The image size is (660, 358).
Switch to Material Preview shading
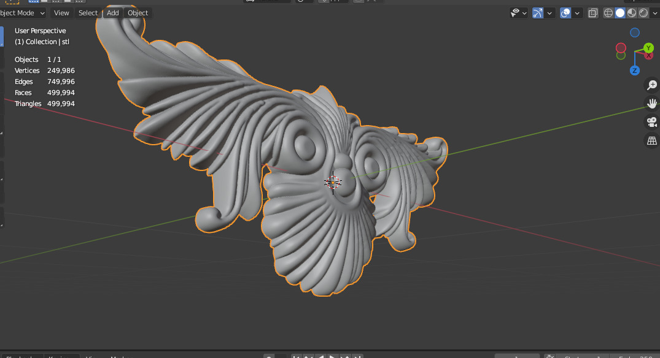(x=632, y=13)
